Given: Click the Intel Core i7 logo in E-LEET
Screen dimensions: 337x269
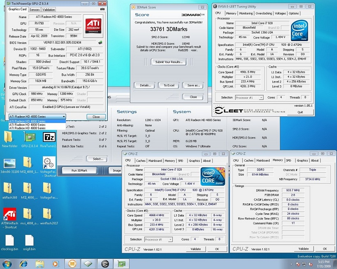Looking at the screenshot, I should point(299,30).
